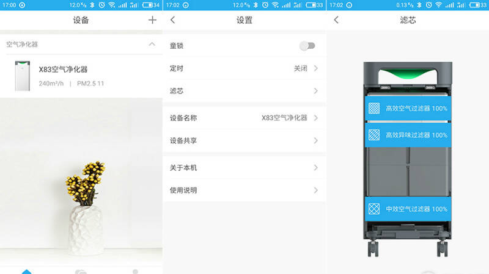Image resolution: width=489 pixels, height=274 pixels.
Task: Tap the plus icon to add a device
Action: (x=152, y=20)
